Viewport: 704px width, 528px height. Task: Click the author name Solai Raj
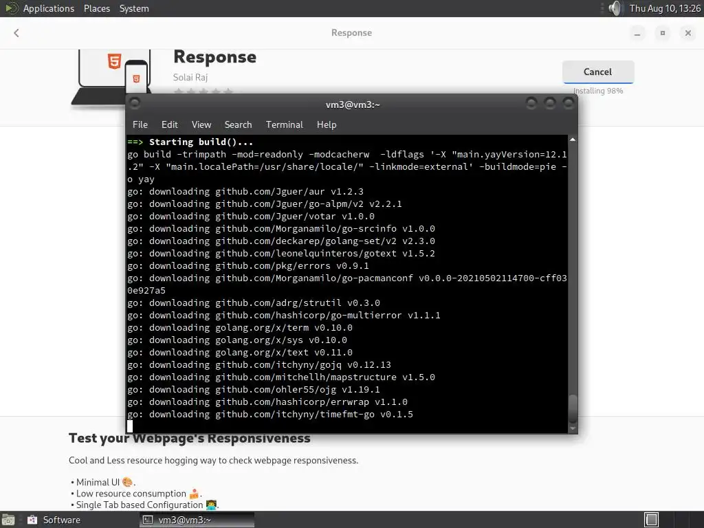190,77
